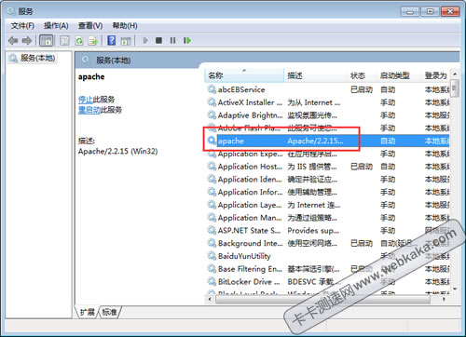Sort by the 登录为 column header
Screen dimensions: 466x337
[436, 75]
